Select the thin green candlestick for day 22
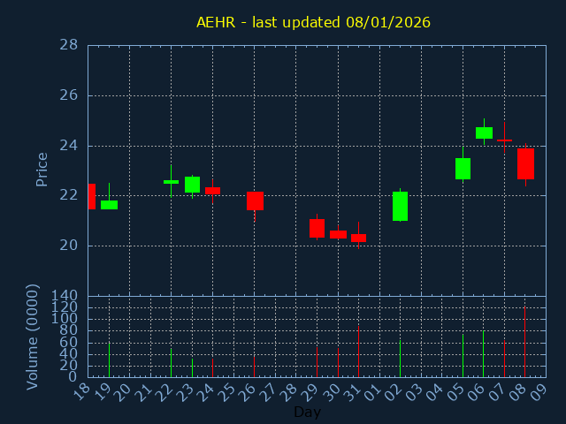This screenshot has width=566, height=424. (x=171, y=182)
